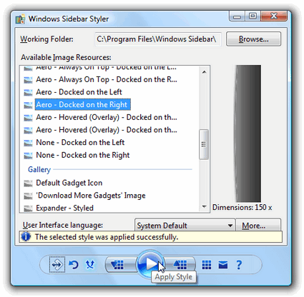Maximize the Windows Sidebar Styler window
304x297 pixels.
(252, 16)
